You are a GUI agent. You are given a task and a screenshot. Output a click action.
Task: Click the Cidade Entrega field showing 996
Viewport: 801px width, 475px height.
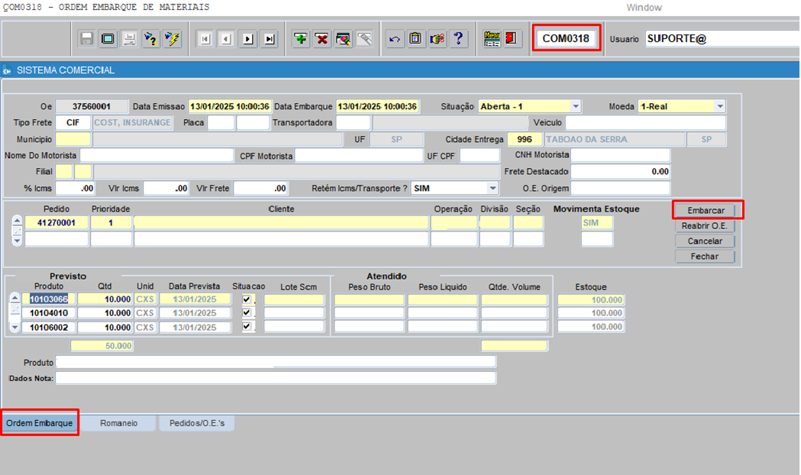click(x=524, y=140)
